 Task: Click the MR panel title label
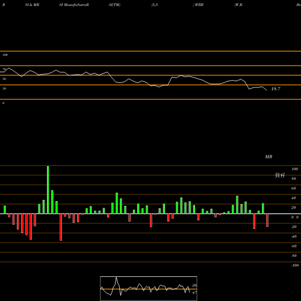click(x=268, y=157)
